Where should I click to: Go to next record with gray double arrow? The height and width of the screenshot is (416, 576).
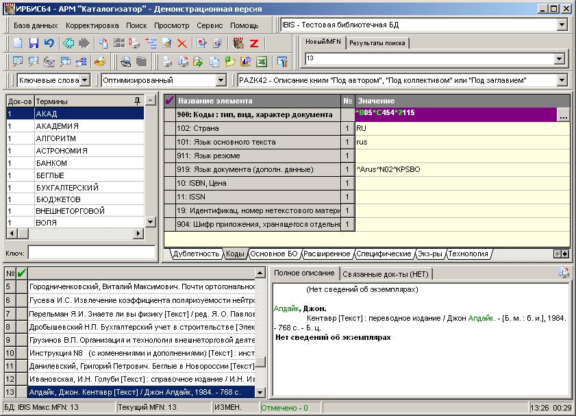pyautogui.click(x=84, y=43)
